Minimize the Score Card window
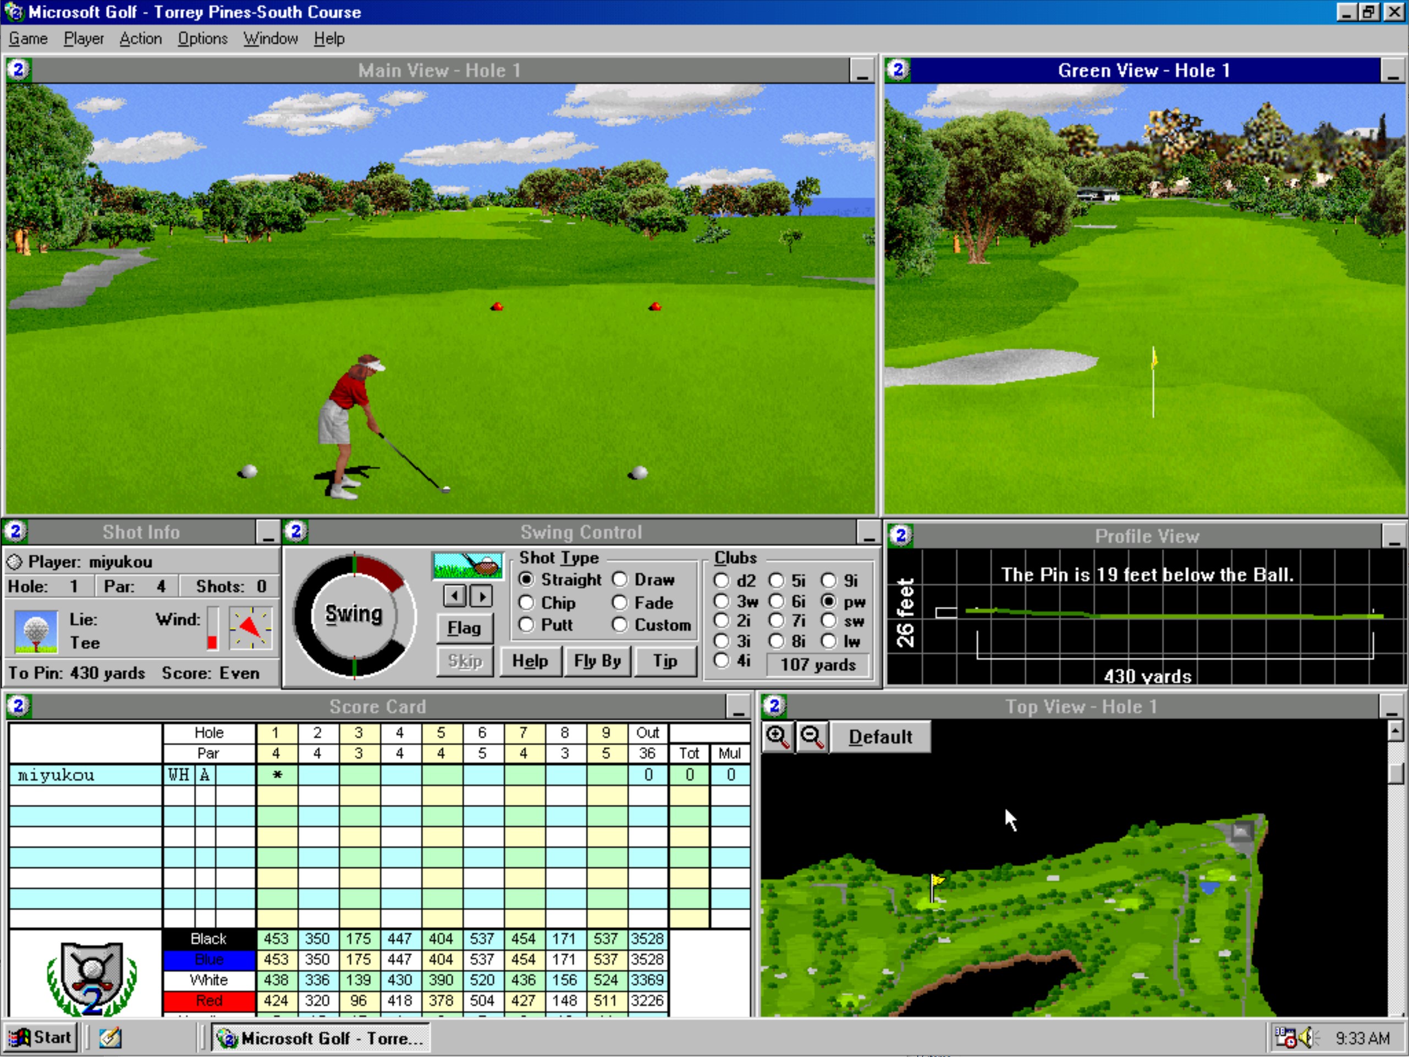The width and height of the screenshot is (1409, 1057). tap(737, 706)
